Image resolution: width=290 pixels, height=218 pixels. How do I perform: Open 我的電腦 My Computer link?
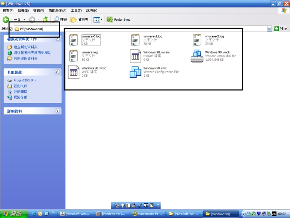coord(20,92)
